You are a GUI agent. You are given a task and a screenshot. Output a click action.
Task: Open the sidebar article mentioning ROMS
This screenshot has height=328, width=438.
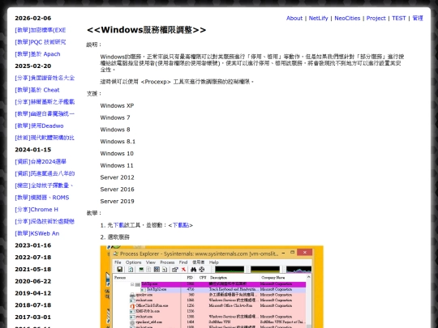(x=42, y=198)
